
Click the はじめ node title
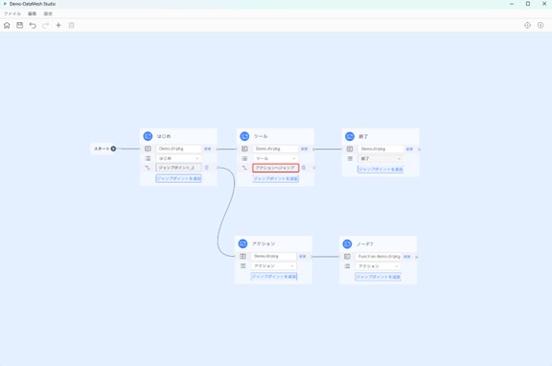pos(164,136)
